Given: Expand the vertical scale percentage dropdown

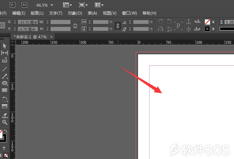Looking at the screenshot, I should coord(111,29).
